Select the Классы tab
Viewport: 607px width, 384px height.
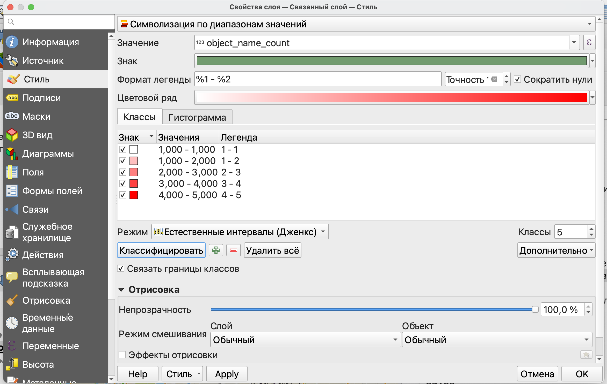(139, 117)
